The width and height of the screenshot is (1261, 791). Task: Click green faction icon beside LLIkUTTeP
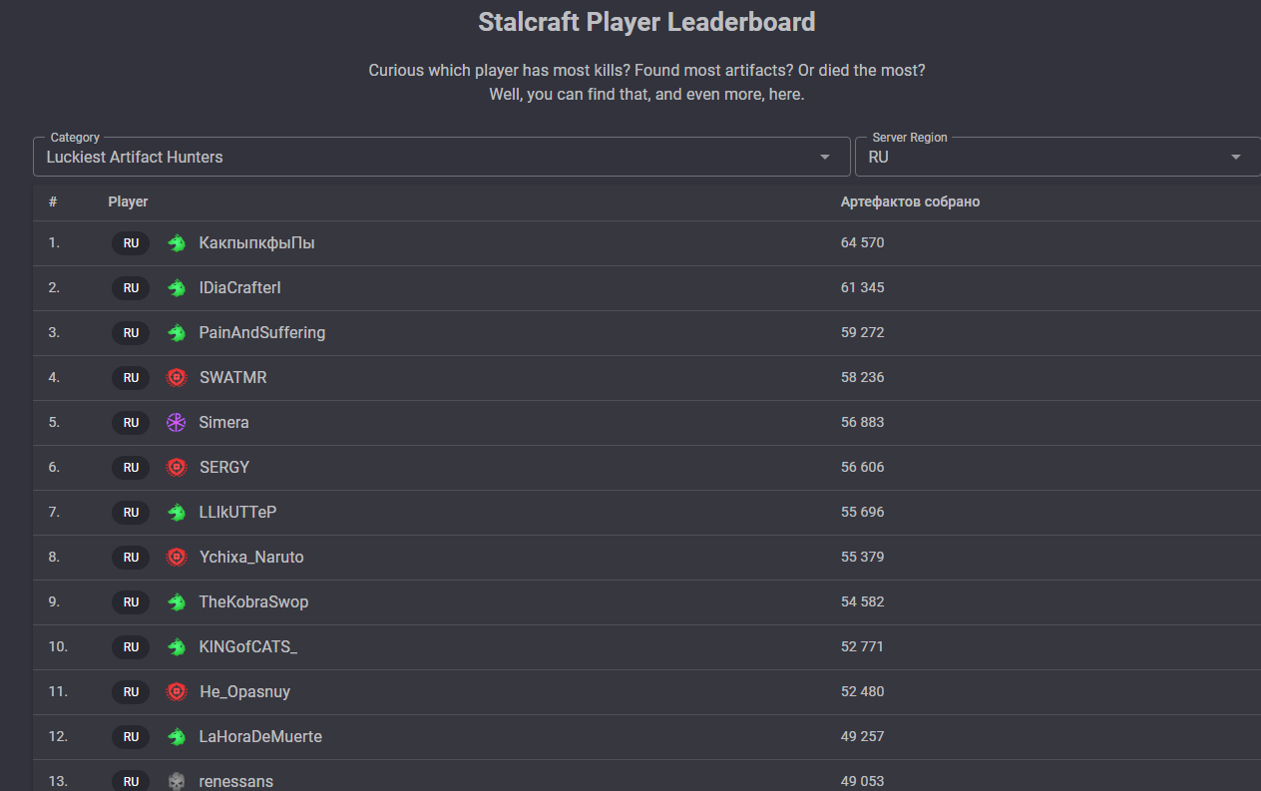pos(177,512)
